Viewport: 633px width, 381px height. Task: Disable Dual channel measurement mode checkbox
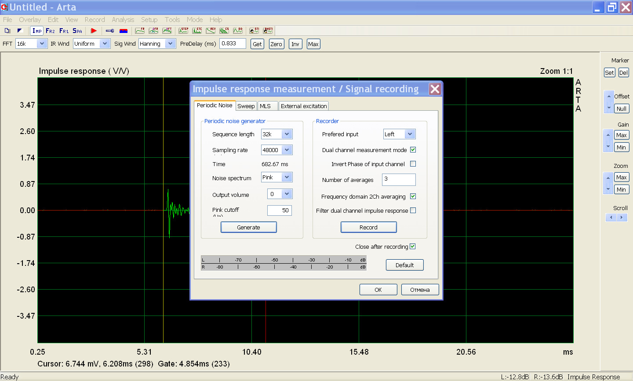(413, 150)
